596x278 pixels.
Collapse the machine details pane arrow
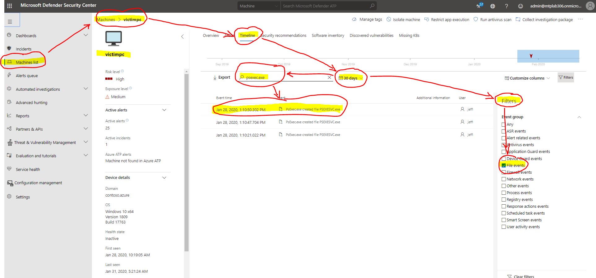coord(182,37)
